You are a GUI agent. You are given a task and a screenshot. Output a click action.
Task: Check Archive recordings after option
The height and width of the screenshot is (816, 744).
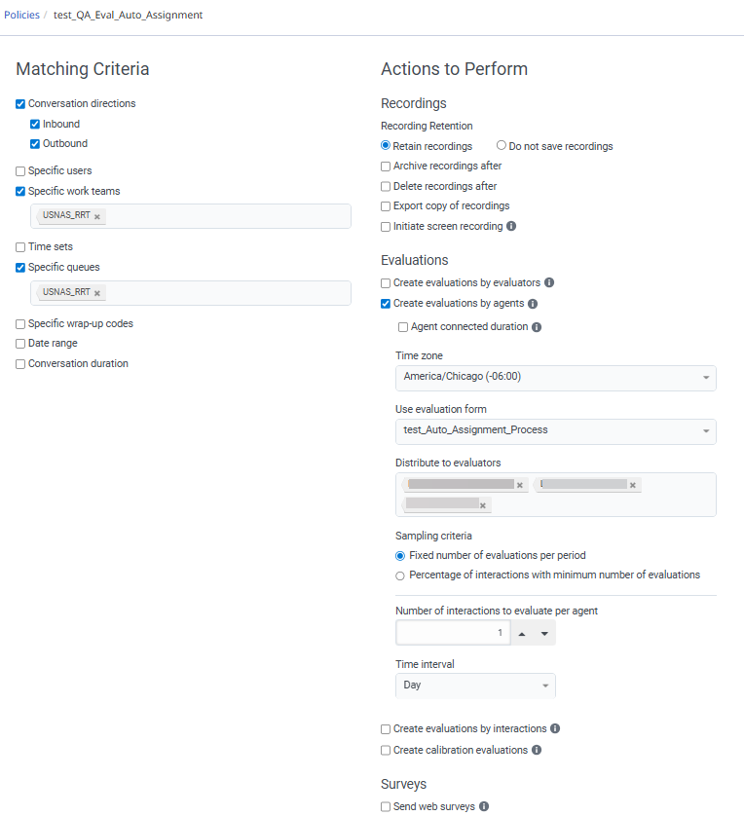(x=386, y=167)
